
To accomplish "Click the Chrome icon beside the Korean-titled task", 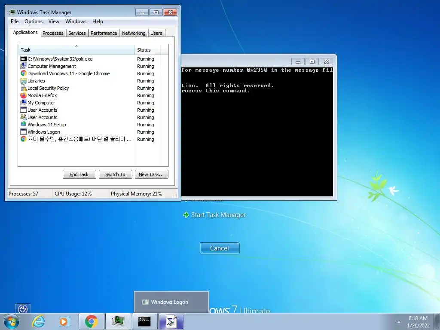I will [x=24, y=139].
